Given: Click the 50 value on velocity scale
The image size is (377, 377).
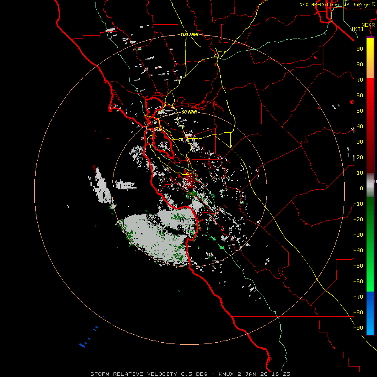Looking at the screenshot, I should pyautogui.click(x=360, y=111).
